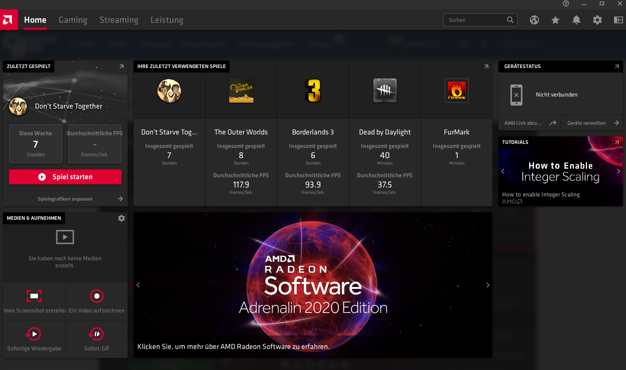This screenshot has width=626, height=370.
Task: Select the Dead by Daylight title
Action: click(385, 132)
